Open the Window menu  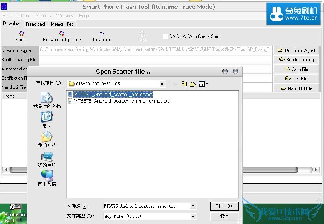tap(65, 15)
